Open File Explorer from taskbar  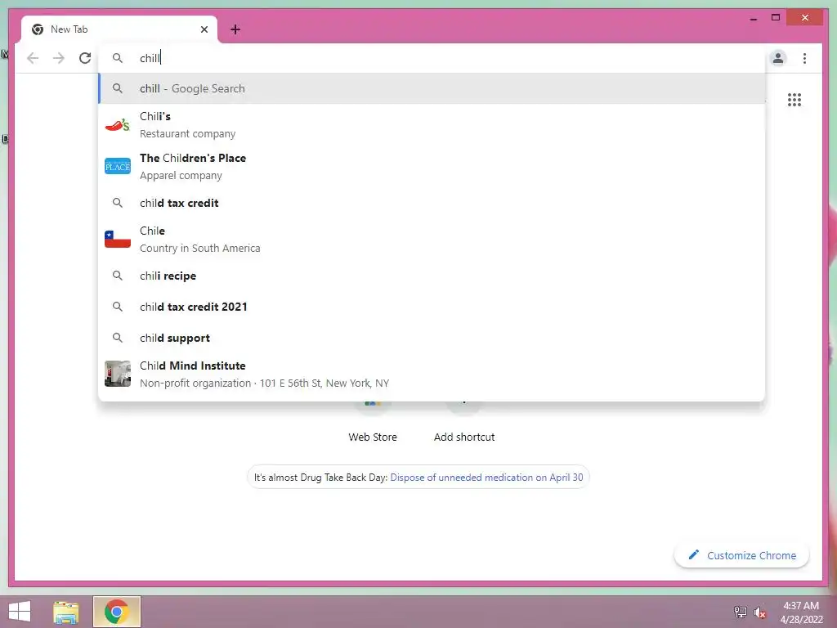tap(65, 612)
